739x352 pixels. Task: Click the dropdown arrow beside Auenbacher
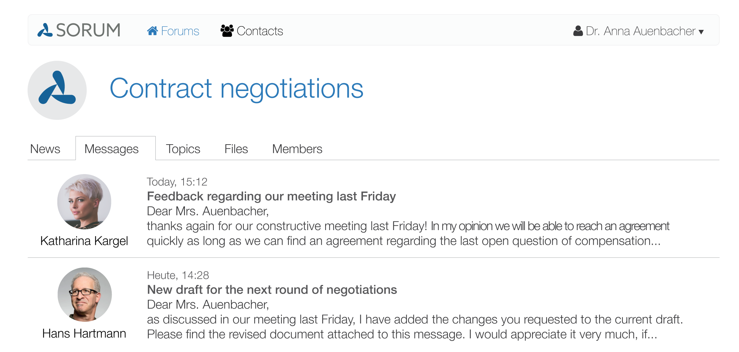pos(701,32)
